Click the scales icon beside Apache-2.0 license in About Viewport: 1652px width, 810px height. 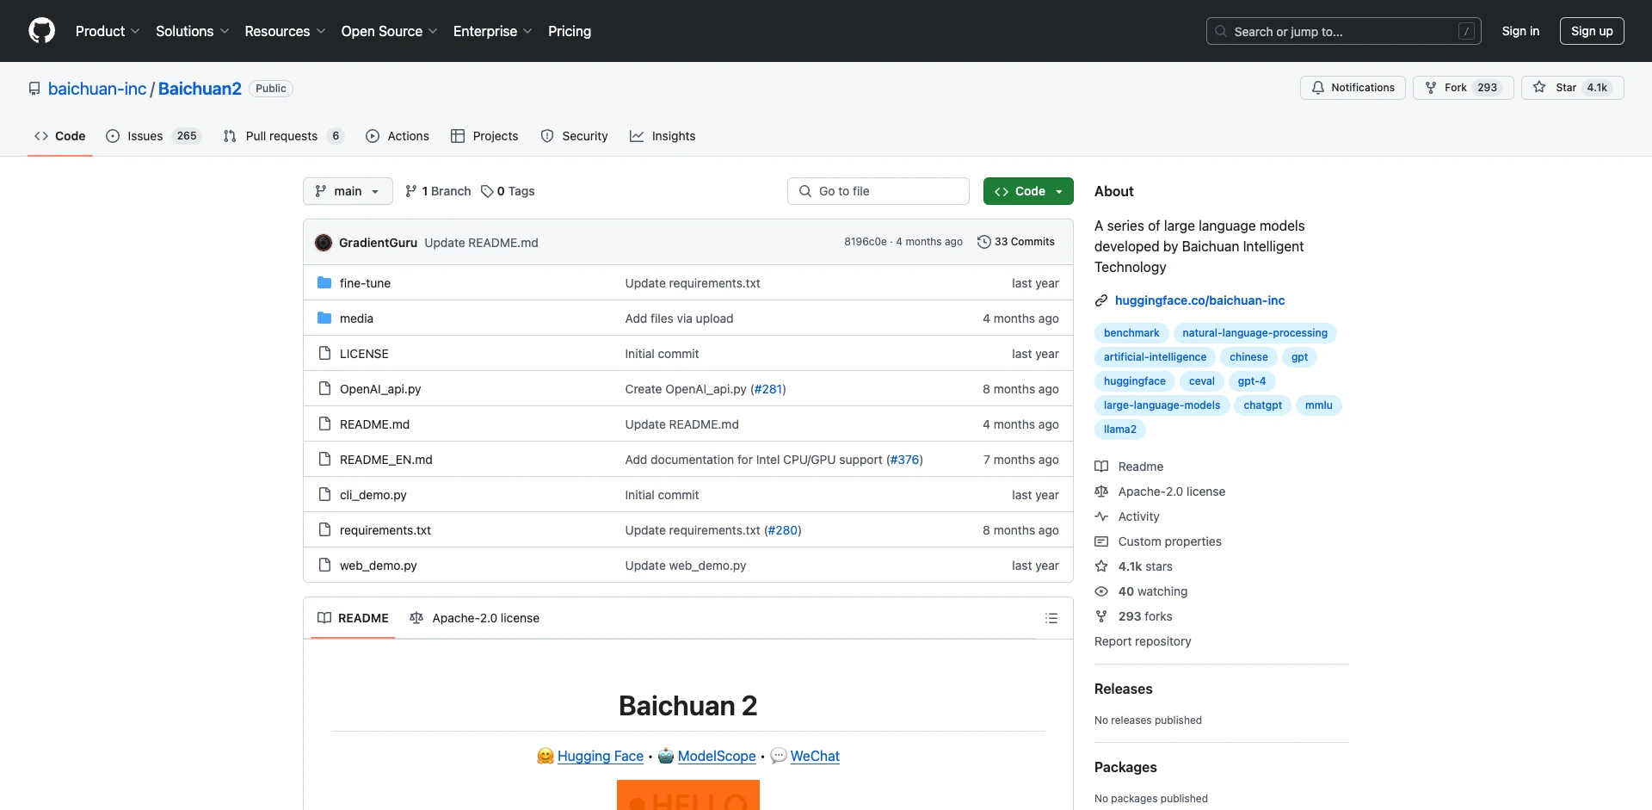pyautogui.click(x=1101, y=492)
